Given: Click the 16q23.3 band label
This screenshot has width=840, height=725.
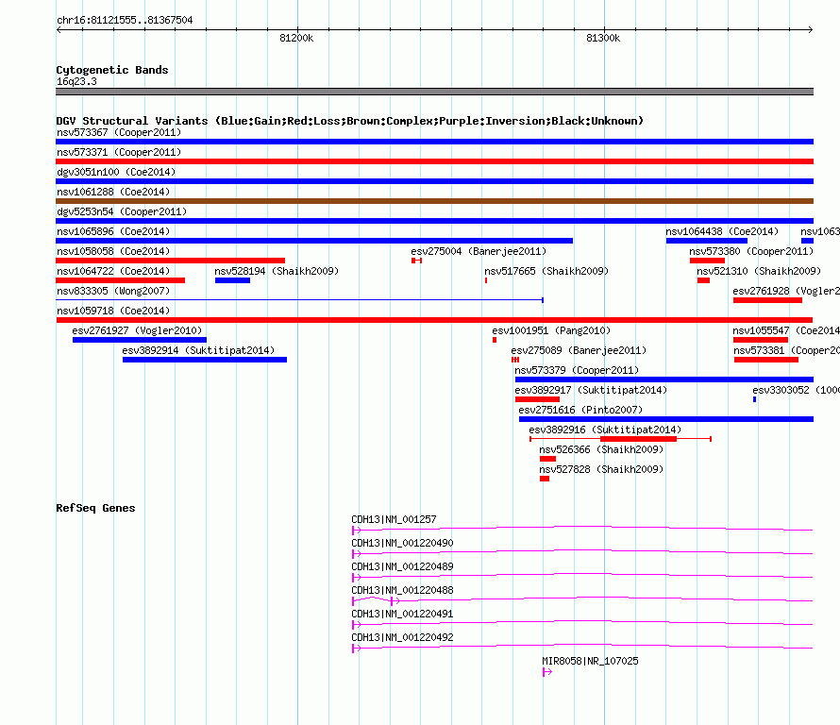Looking at the screenshot, I should tap(76, 82).
